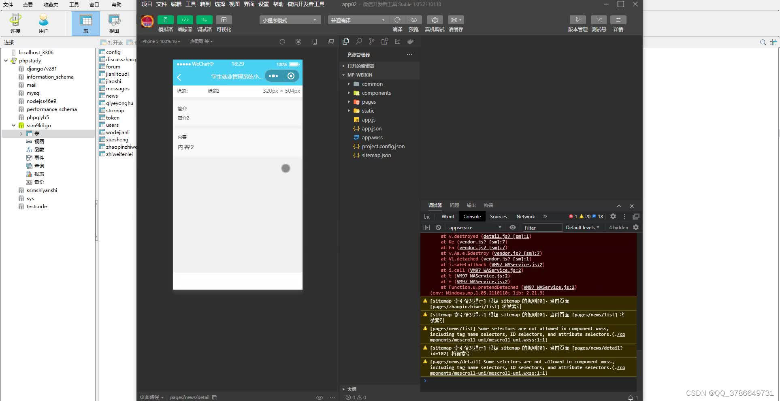The height and width of the screenshot is (401, 780).
Task: Toggle the editor (编辑器) panel button
Action: pyautogui.click(x=185, y=20)
